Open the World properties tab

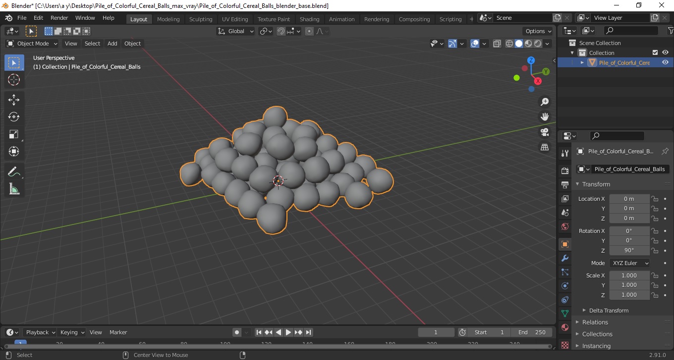click(564, 226)
